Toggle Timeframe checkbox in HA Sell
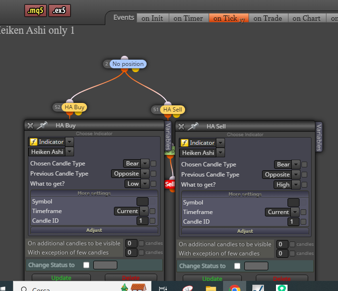The width and height of the screenshot is (338, 291). click(303, 212)
